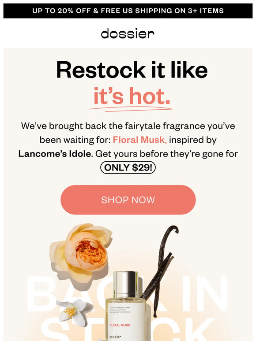
Task: Click the FLORAL MUSK label on bottle
Action: click(x=120, y=325)
